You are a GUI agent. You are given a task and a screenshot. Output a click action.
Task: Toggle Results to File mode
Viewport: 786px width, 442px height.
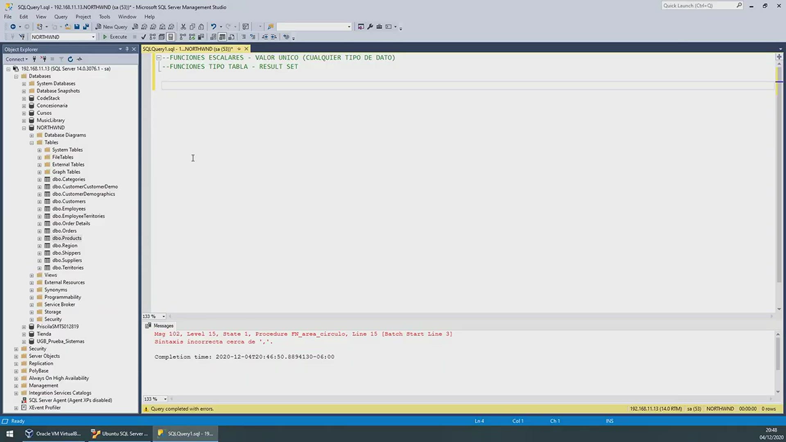pyautogui.click(x=231, y=37)
